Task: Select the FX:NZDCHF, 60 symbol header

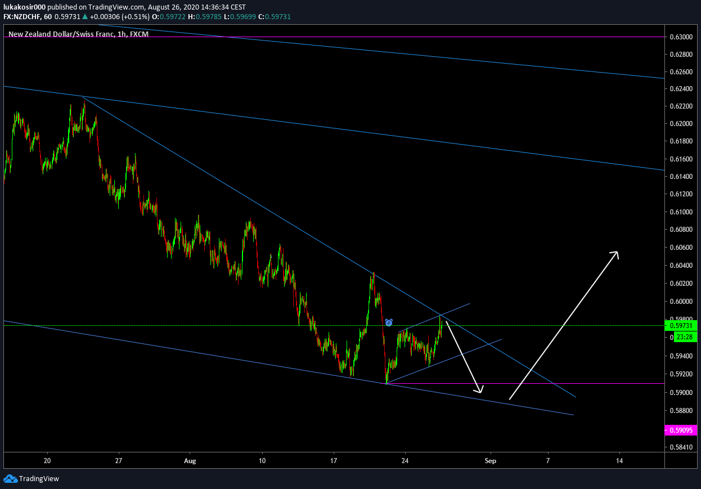Action: point(28,17)
